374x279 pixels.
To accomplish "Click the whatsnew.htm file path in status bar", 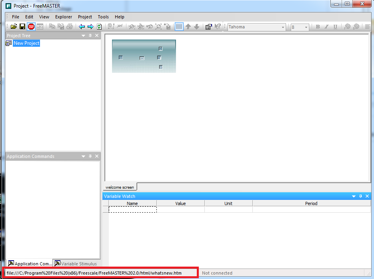I will pyautogui.click(x=94, y=273).
